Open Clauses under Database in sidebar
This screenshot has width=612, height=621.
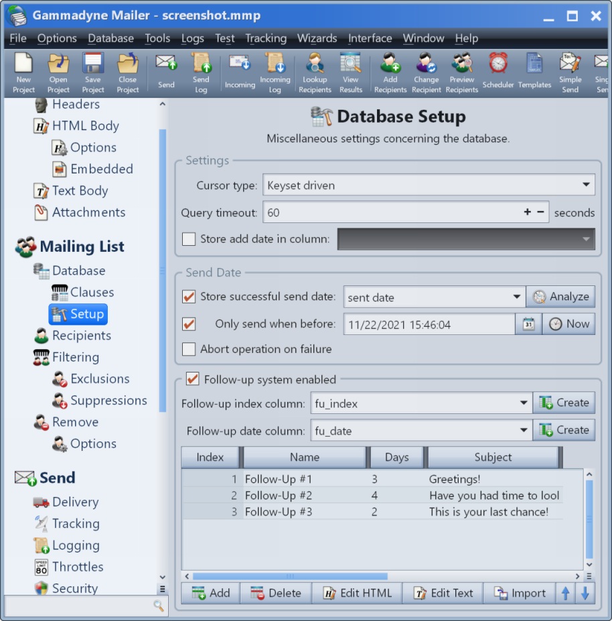click(x=83, y=292)
